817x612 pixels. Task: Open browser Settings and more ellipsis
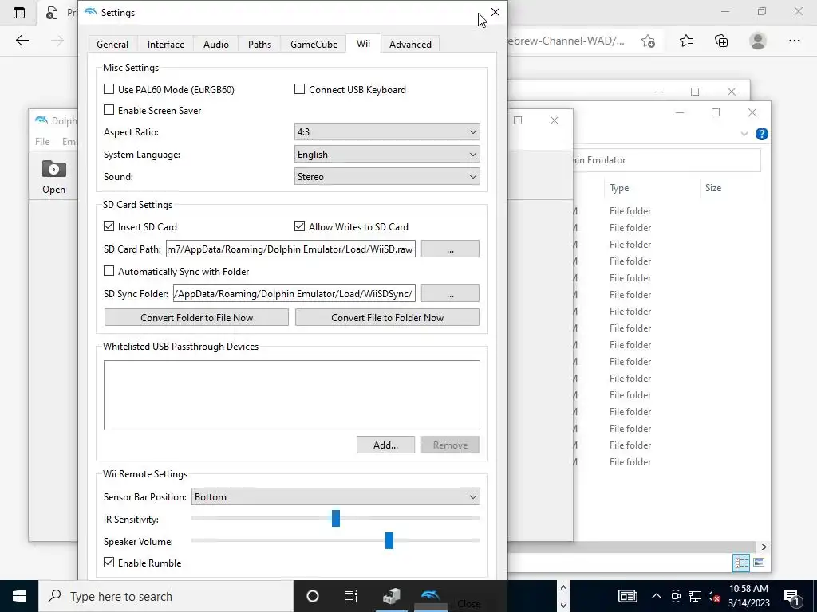pos(794,41)
